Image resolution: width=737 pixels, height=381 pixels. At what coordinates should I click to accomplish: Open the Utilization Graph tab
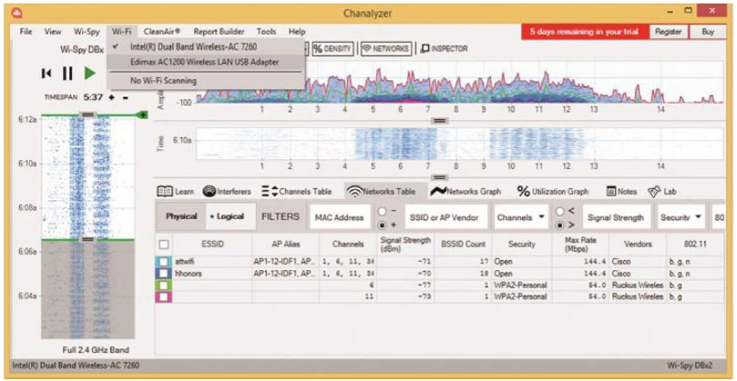[x=553, y=192]
